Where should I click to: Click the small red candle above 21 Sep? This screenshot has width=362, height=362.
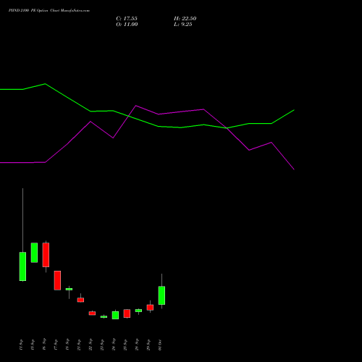(x=80, y=300)
